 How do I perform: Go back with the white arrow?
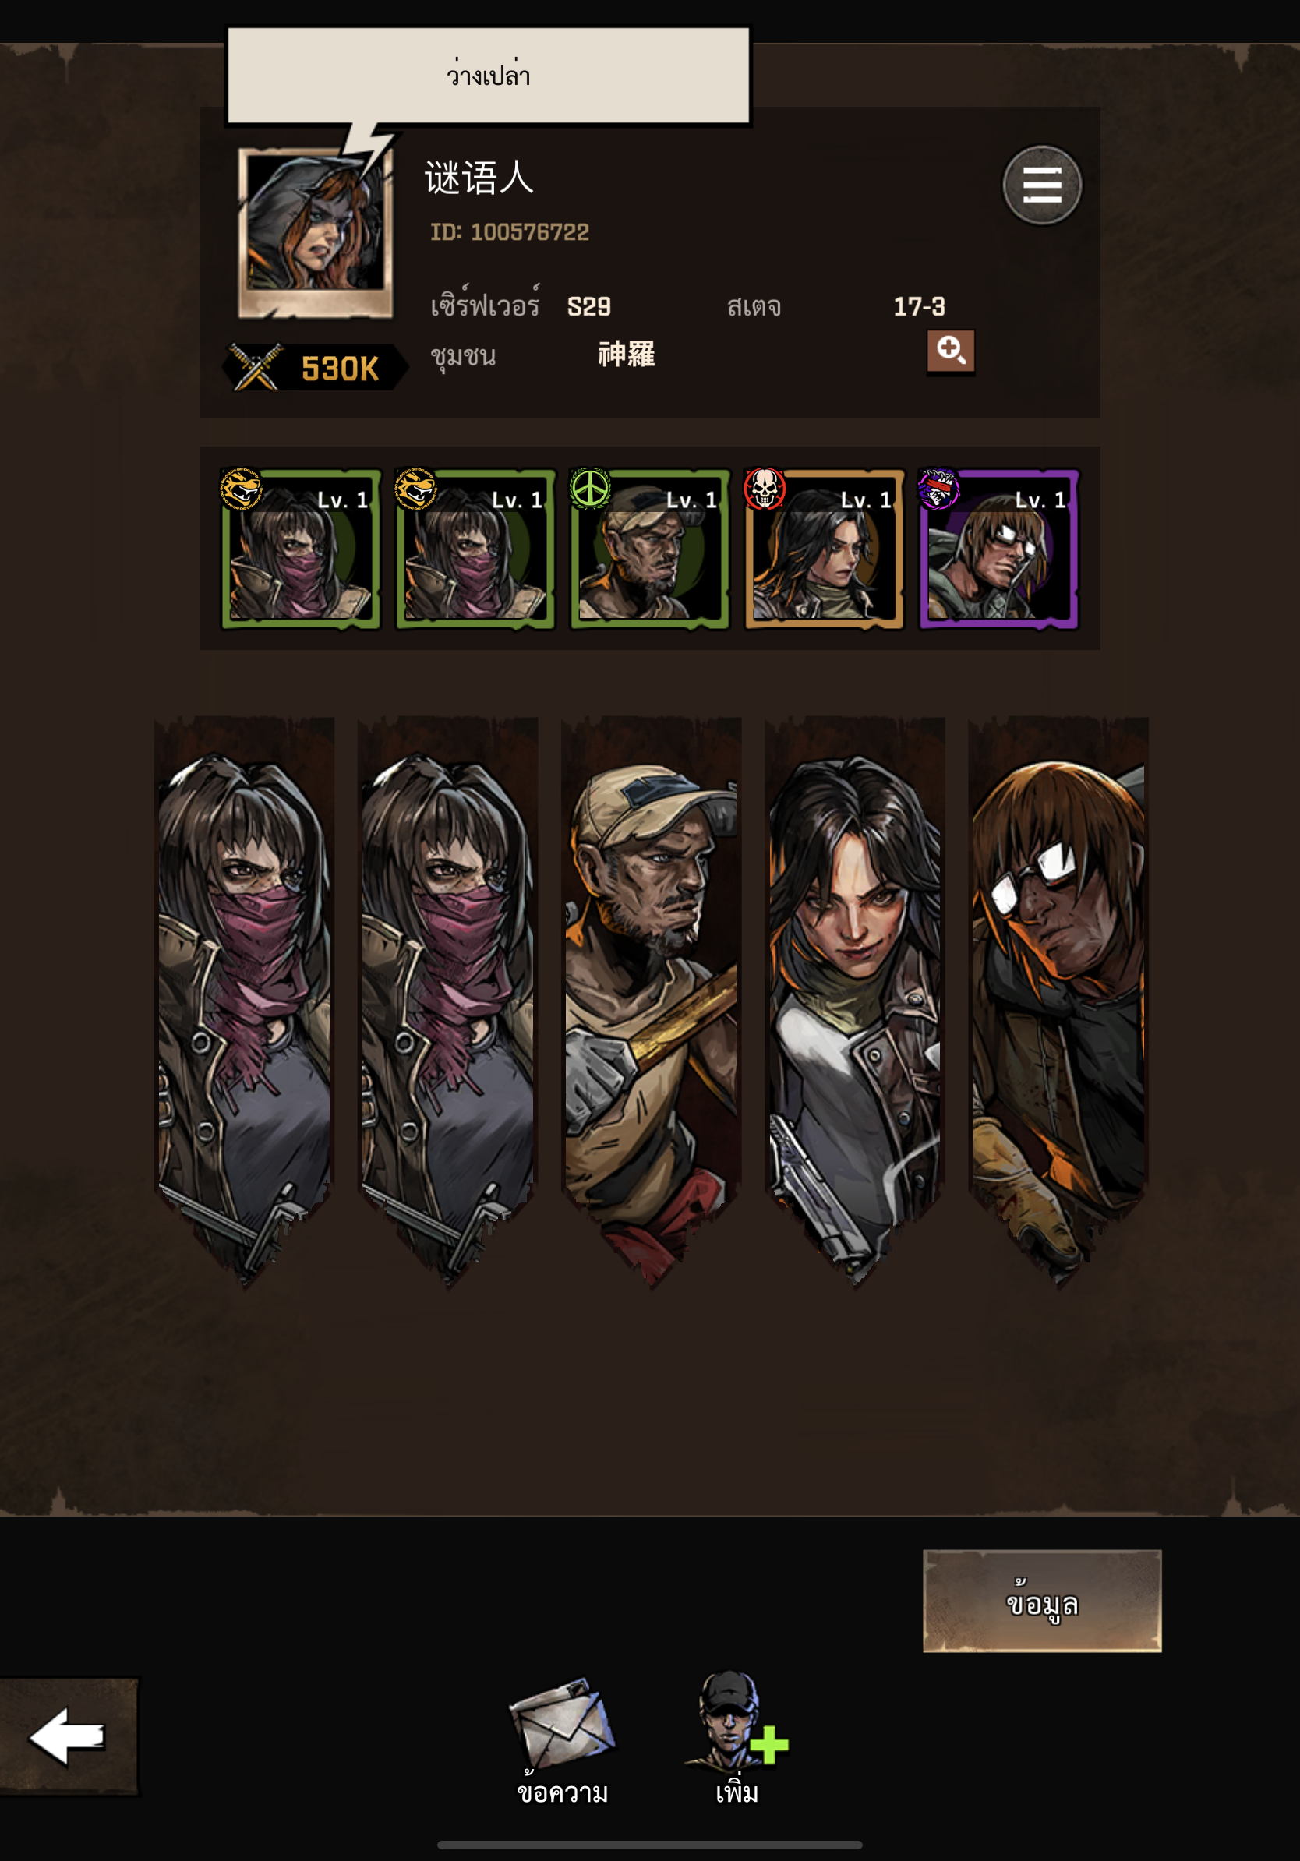click(x=68, y=1736)
